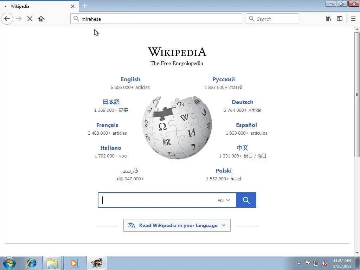Open the 中文 Wikipedia link

[243, 148]
